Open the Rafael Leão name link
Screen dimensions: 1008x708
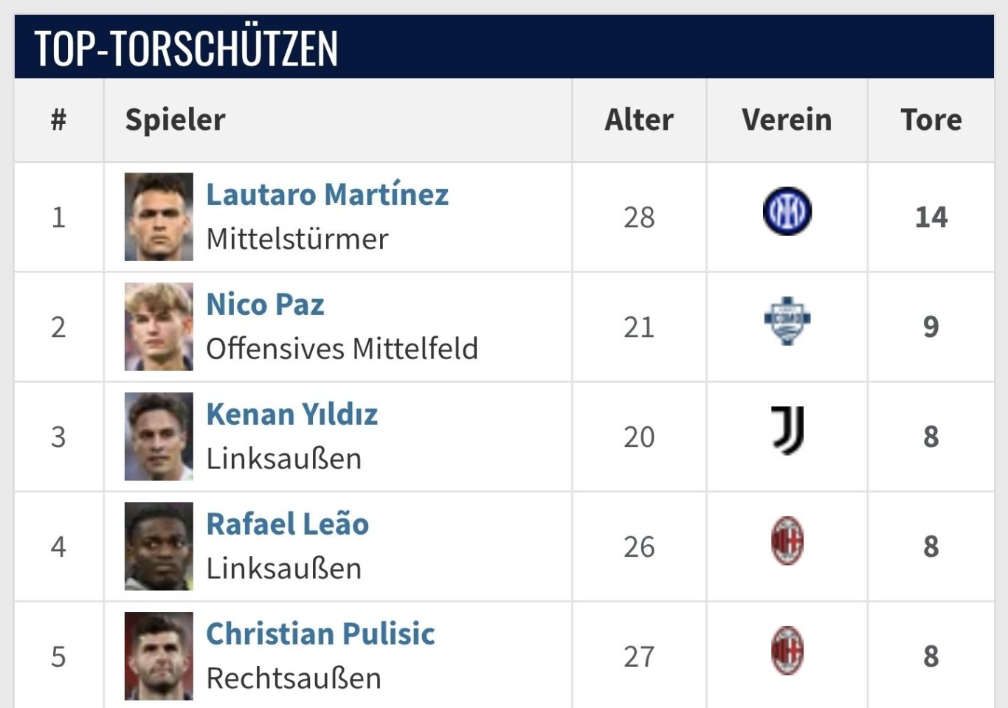(x=287, y=524)
